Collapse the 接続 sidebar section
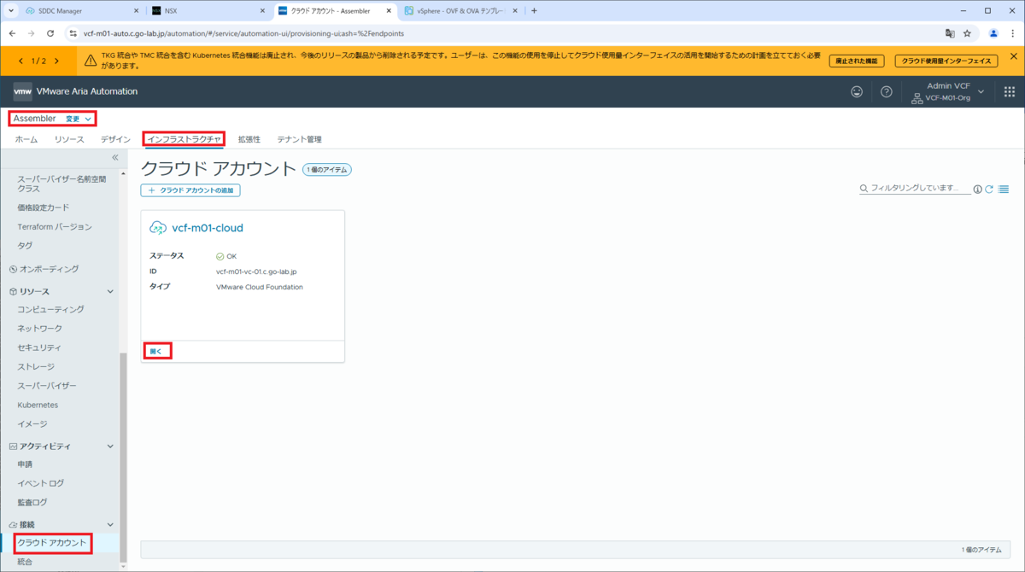 pos(109,524)
